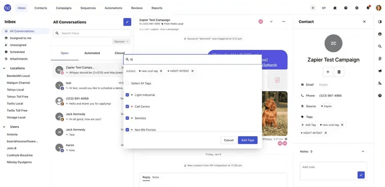Select Scheduled filter
The height and width of the screenshot is (187, 385).
[17, 52]
